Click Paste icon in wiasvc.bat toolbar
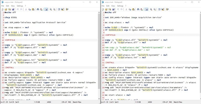This screenshot has height=104, width=201. coord(133,9)
